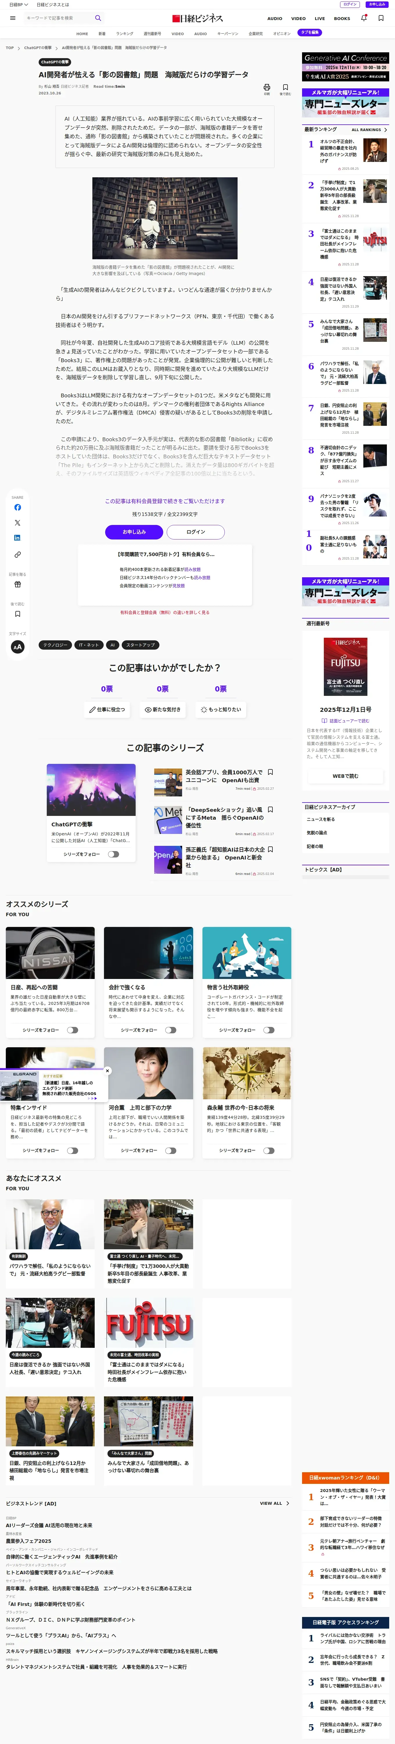Screen dimensions: 395x1744
Task: Click 日経ビジネス logo
Action: click(198, 18)
